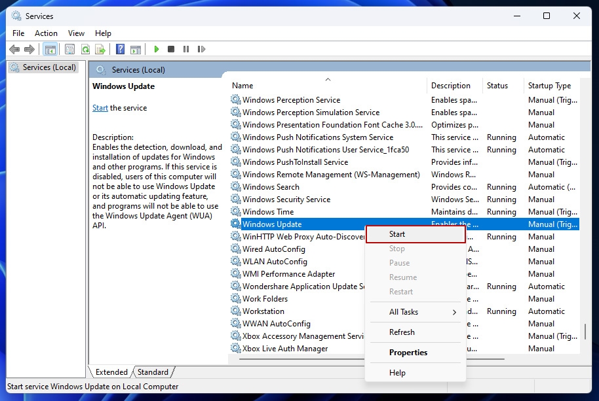Click the Start Service toolbar icon

pos(156,48)
